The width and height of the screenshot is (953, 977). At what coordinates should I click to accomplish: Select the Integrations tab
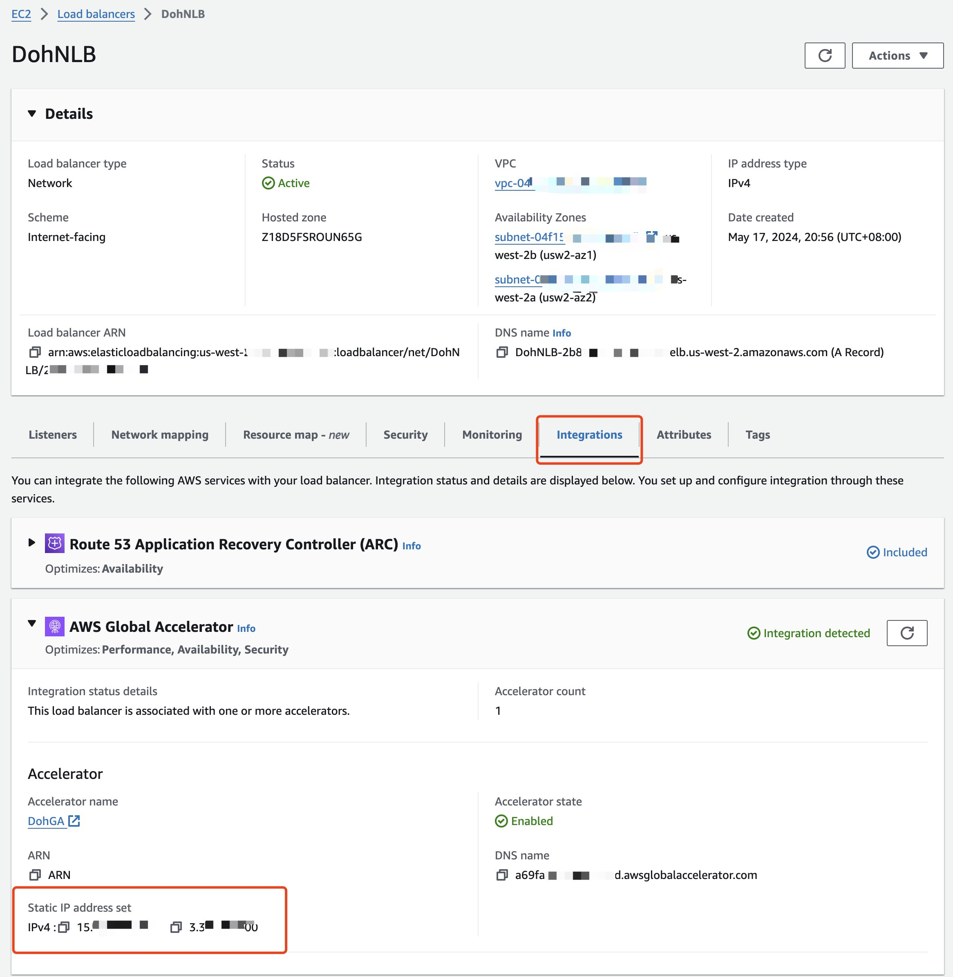(x=589, y=435)
